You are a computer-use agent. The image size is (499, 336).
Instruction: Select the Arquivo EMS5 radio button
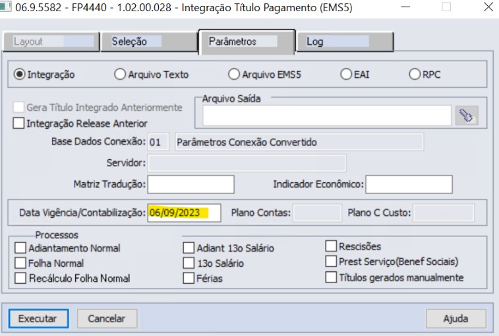[x=234, y=75]
